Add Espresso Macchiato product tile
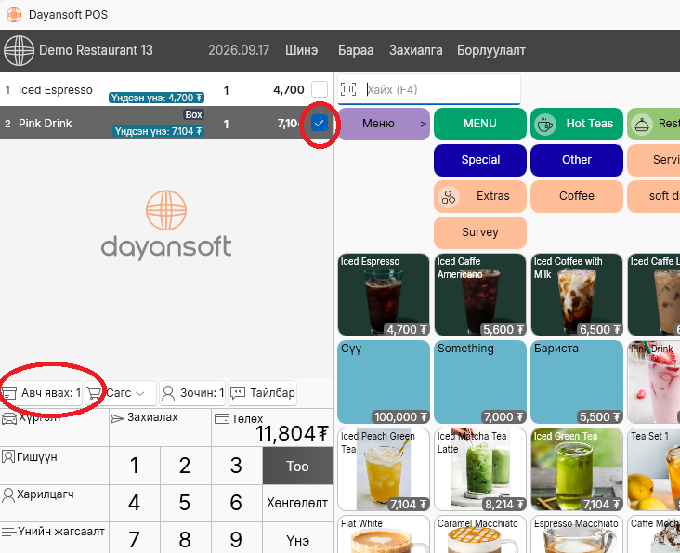The width and height of the screenshot is (680, 553). click(577, 534)
